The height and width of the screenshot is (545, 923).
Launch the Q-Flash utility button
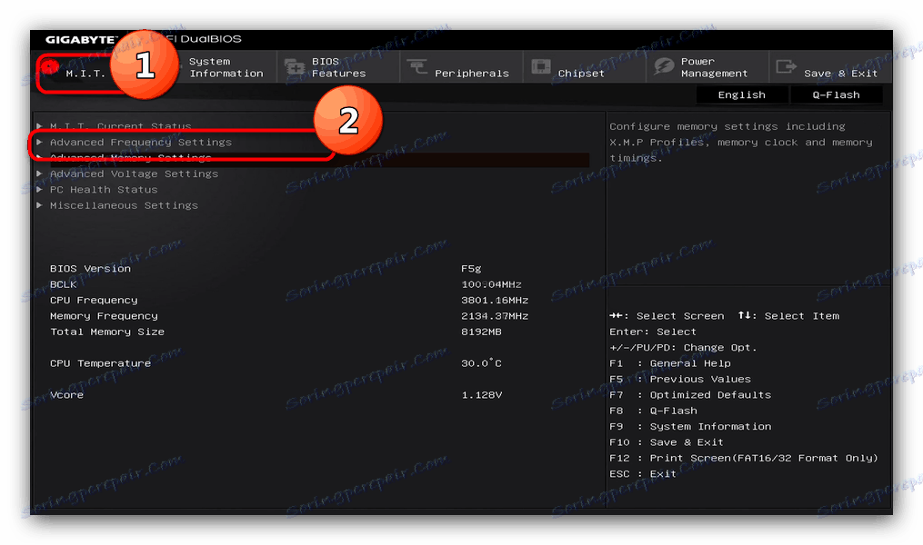coord(836,94)
